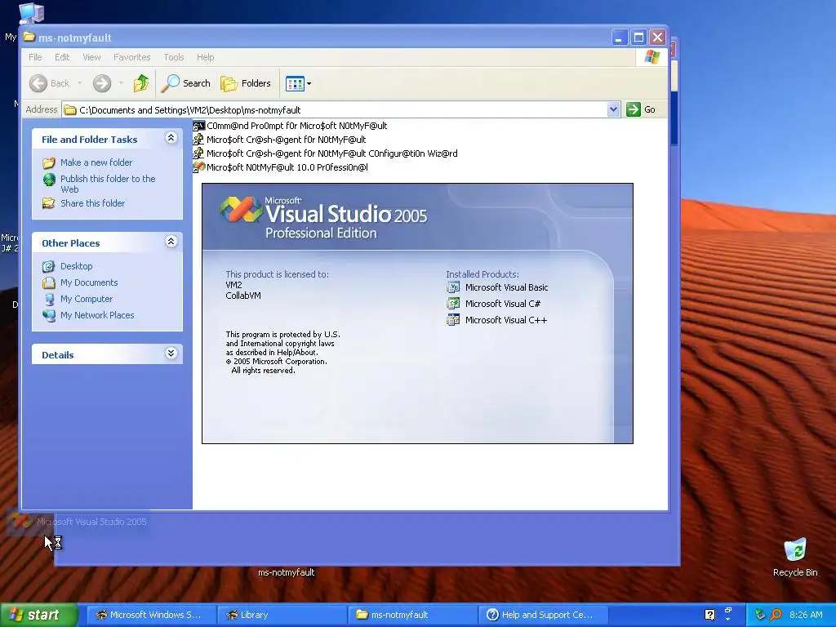Select Micro$oft N0tMyF@ult 10.0 Pr0fessi0n@l shortcut
Screen dimensions: 836x627
(281, 167)
